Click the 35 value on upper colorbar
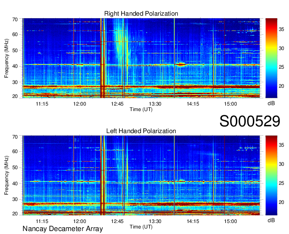This screenshot has width=289, height=234. click(281, 29)
